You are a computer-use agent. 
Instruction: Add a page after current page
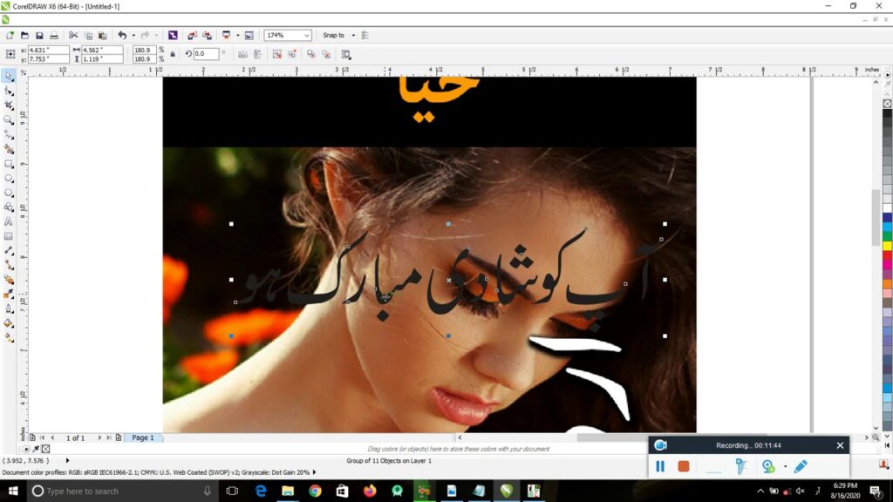[x=119, y=438]
